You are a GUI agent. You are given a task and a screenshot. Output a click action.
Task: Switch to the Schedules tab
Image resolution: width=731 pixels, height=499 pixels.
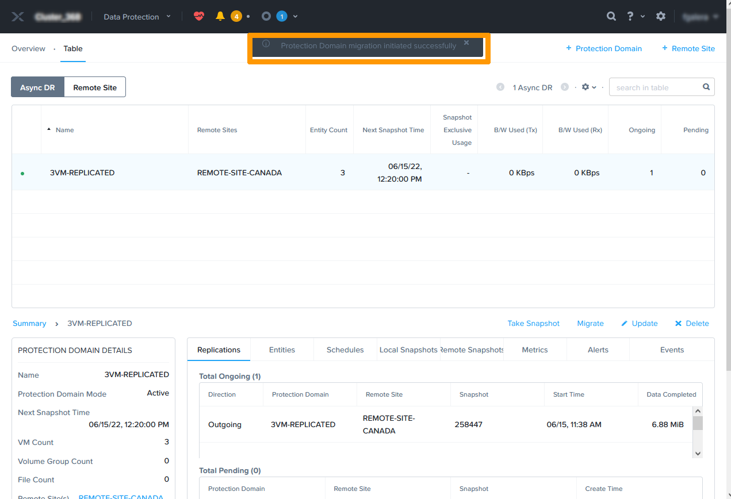click(345, 350)
